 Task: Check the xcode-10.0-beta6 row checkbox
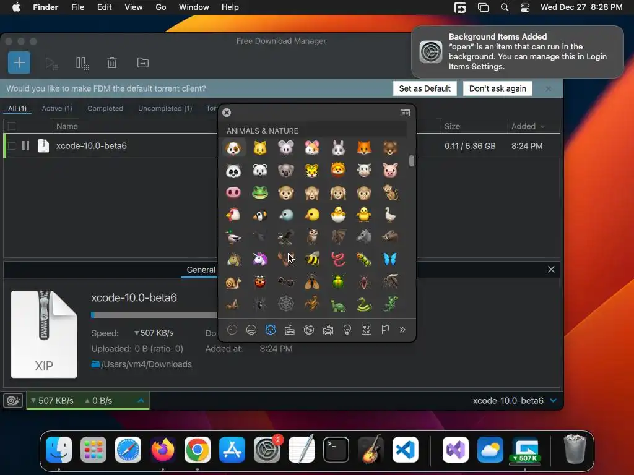(12, 146)
